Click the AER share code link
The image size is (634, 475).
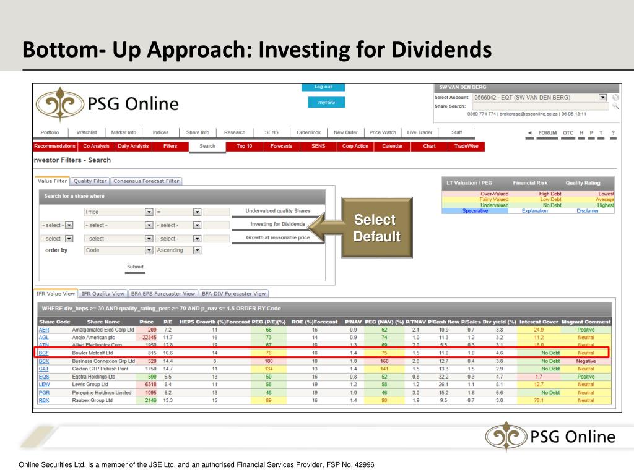point(44,330)
